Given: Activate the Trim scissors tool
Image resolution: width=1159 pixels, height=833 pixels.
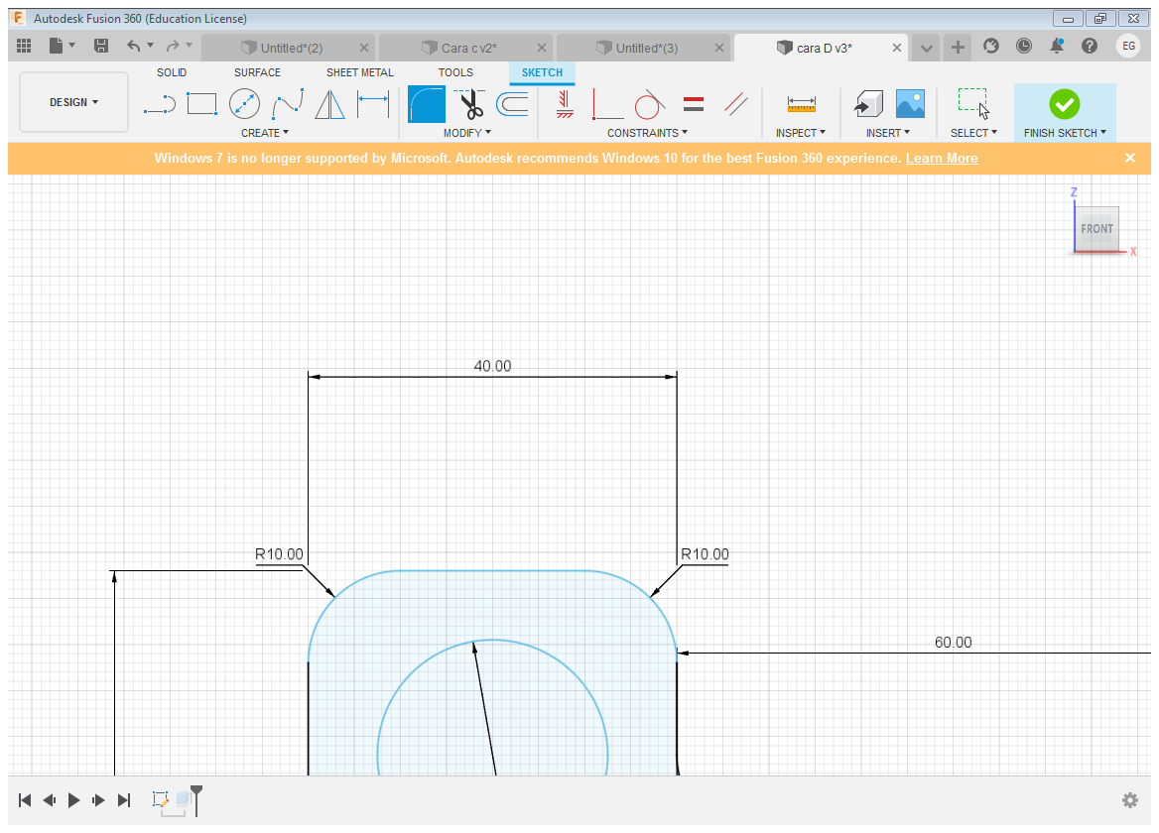Looking at the screenshot, I should (x=469, y=103).
